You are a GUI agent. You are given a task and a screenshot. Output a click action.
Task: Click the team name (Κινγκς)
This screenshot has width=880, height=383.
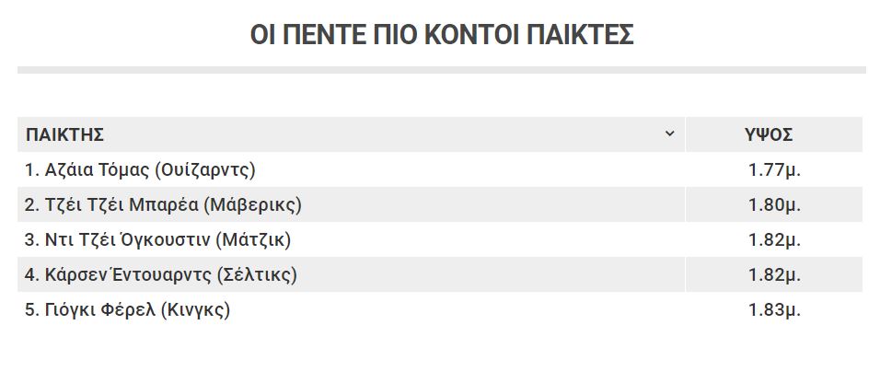pos(195,309)
